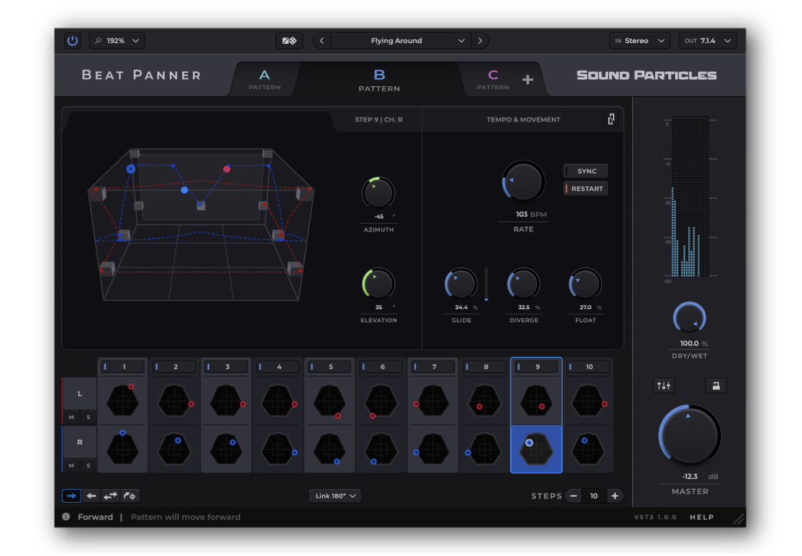Screen dimensions: 802x556
Task: Select Backward playback direction arrow
Action: pyautogui.click(x=91, y=496)
